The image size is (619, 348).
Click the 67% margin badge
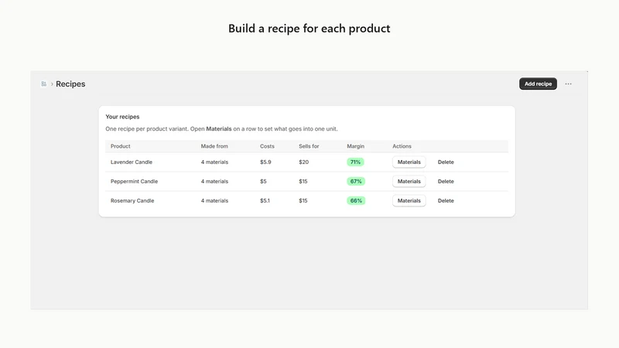click(x=356, y=182)
